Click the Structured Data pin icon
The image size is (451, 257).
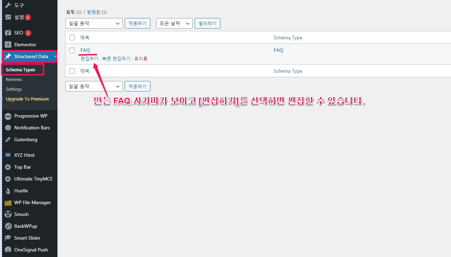[8, 56]
